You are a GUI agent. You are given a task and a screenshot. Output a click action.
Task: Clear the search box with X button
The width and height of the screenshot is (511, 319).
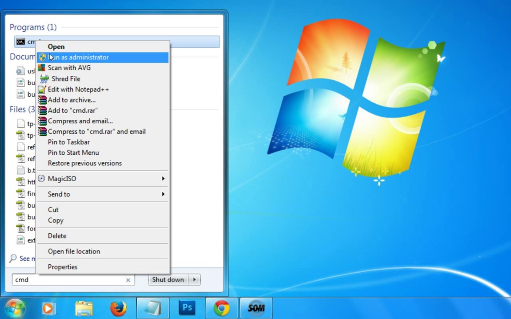tap(128, 280)
